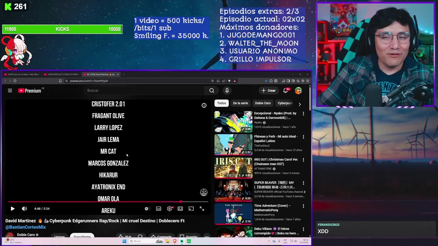Bookmark this page icon

(60, 81)
